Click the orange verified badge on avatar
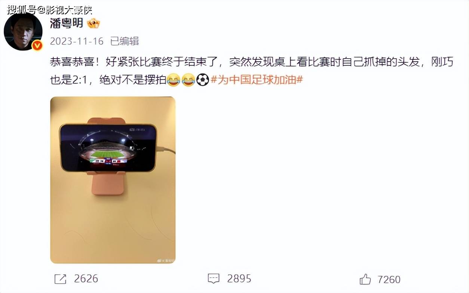This screenshot has height=293, width=469. 36,46
